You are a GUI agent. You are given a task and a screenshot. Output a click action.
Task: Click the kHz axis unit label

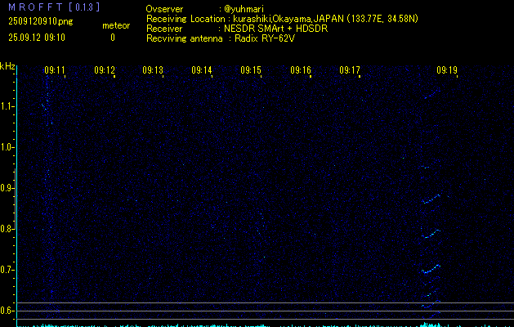(x=7, y=66)
